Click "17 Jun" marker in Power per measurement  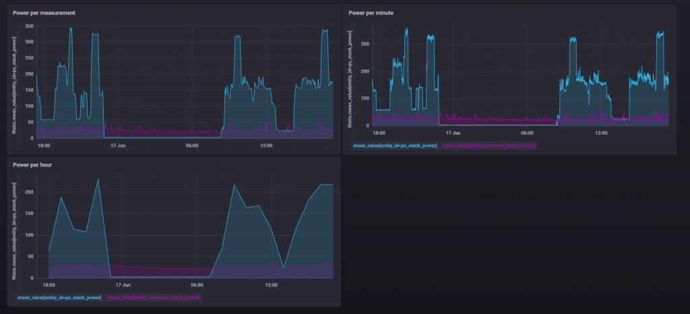point(119,146)
